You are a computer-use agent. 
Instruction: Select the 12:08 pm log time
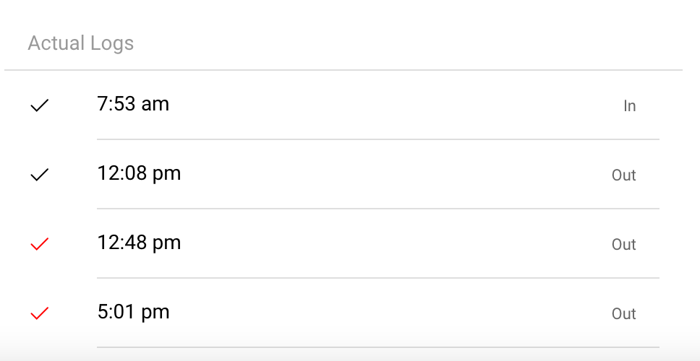point(139,173)
